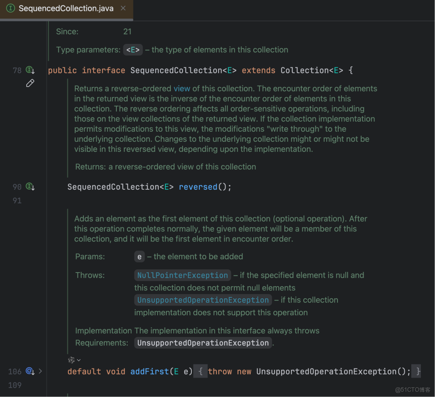Image resolution: width=435 pixels, height=397 pixels.
Task: Open the chevron dropdown next to the AI icon
Action: [78, 360]
